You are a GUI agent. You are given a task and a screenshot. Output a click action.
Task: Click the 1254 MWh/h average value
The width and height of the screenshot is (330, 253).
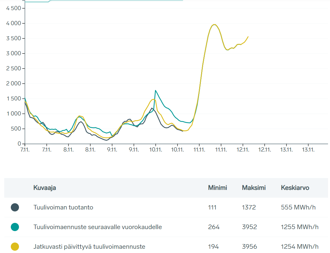pos(300,246)
